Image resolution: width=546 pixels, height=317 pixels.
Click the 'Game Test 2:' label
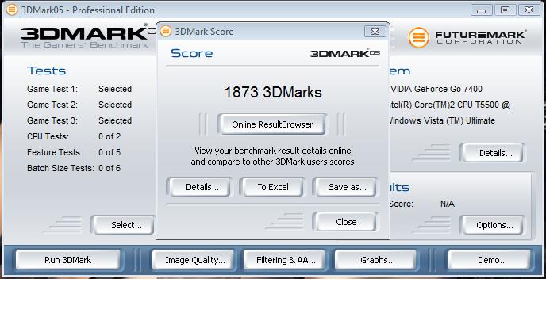[x=52, y=105]
